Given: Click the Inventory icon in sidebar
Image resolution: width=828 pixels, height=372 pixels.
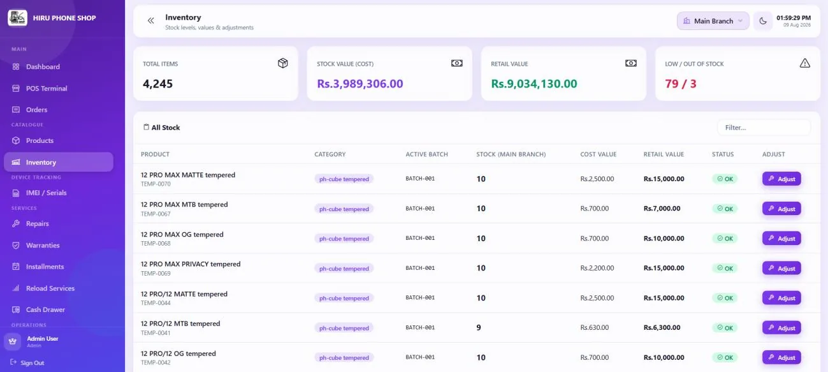Looking at the screenshot, I should (16, 162).
